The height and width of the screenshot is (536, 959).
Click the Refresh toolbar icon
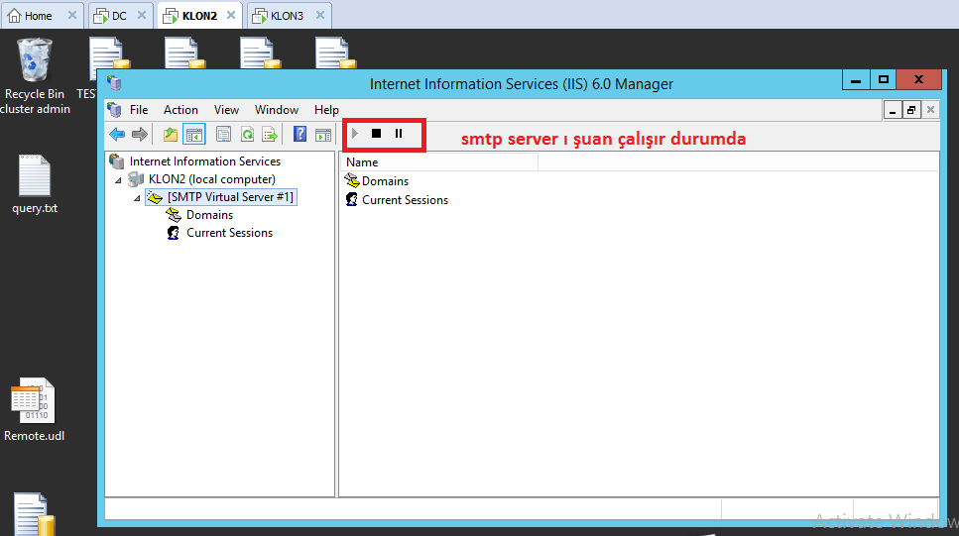coord(246,135)
